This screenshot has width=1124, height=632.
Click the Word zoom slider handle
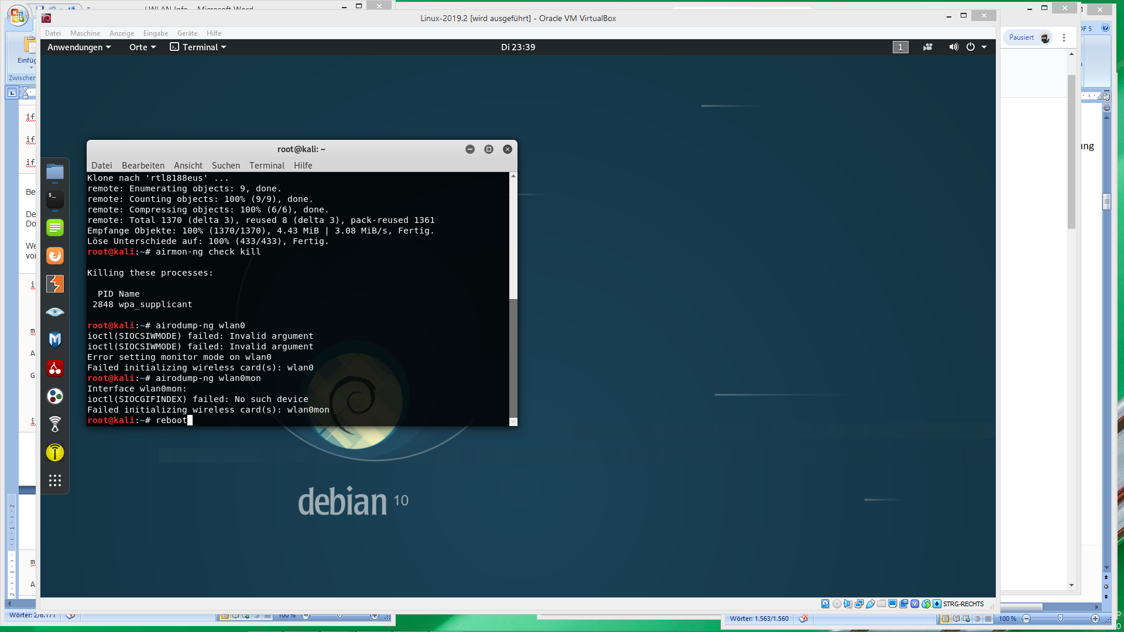click(x=1060, y=619)
